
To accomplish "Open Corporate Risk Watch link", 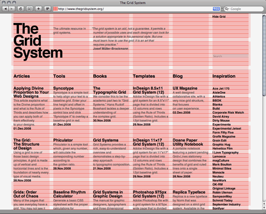I will (228, 113).
